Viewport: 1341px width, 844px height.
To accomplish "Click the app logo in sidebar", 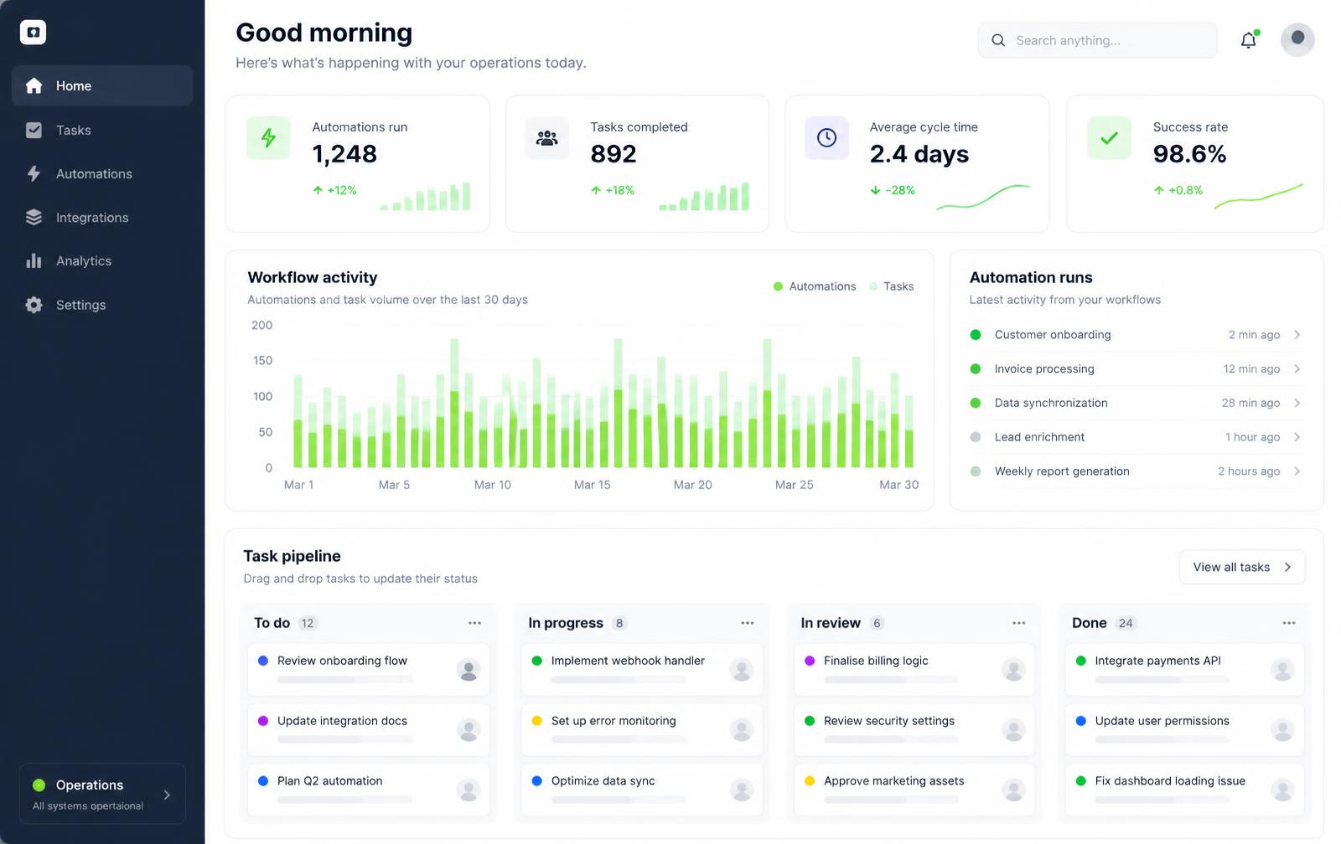I will click(x=33, y=33).
